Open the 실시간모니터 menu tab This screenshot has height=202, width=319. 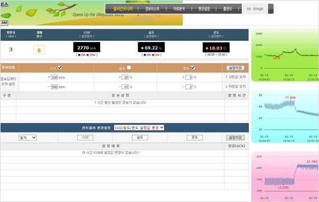(x=123, y=8)
